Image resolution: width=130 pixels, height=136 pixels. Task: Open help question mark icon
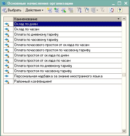pos(120,10)
